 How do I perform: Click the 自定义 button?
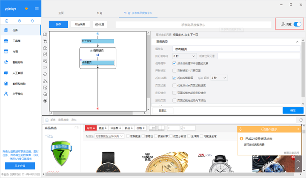pos(163,111)
